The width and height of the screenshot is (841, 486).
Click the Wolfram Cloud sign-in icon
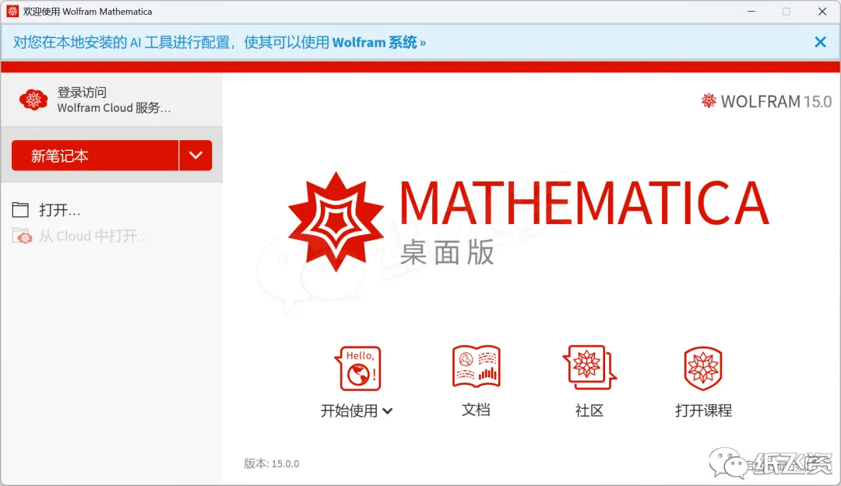[x=33, y=100]
